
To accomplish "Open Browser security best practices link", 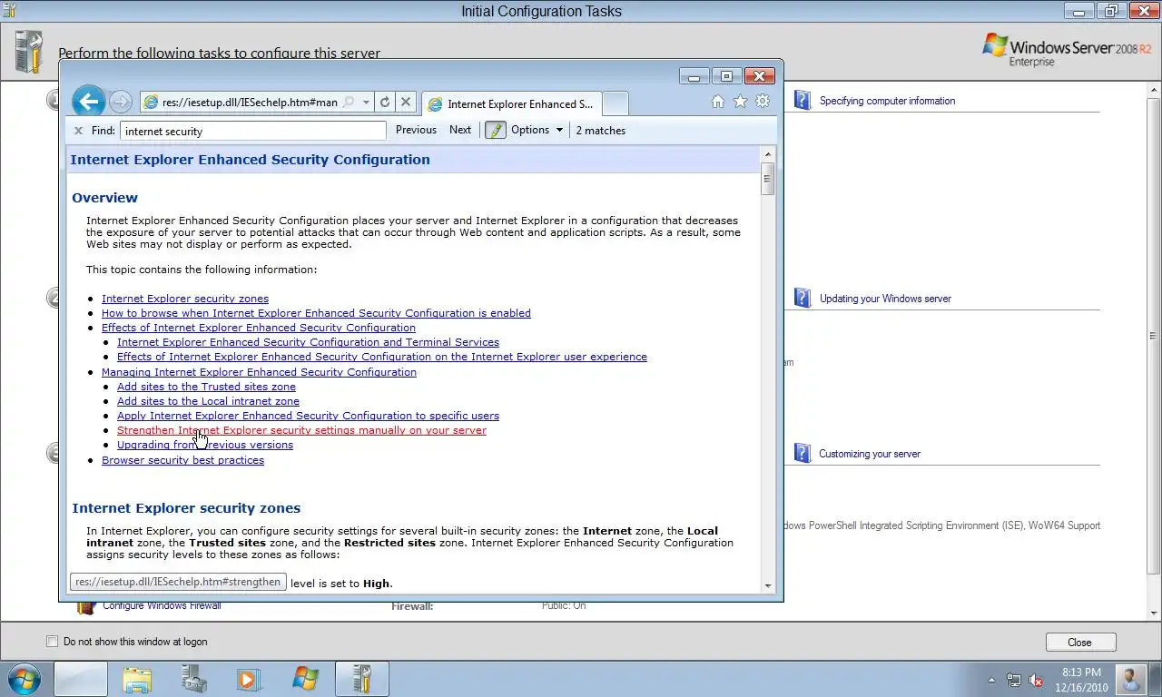I will coord(182,460).
